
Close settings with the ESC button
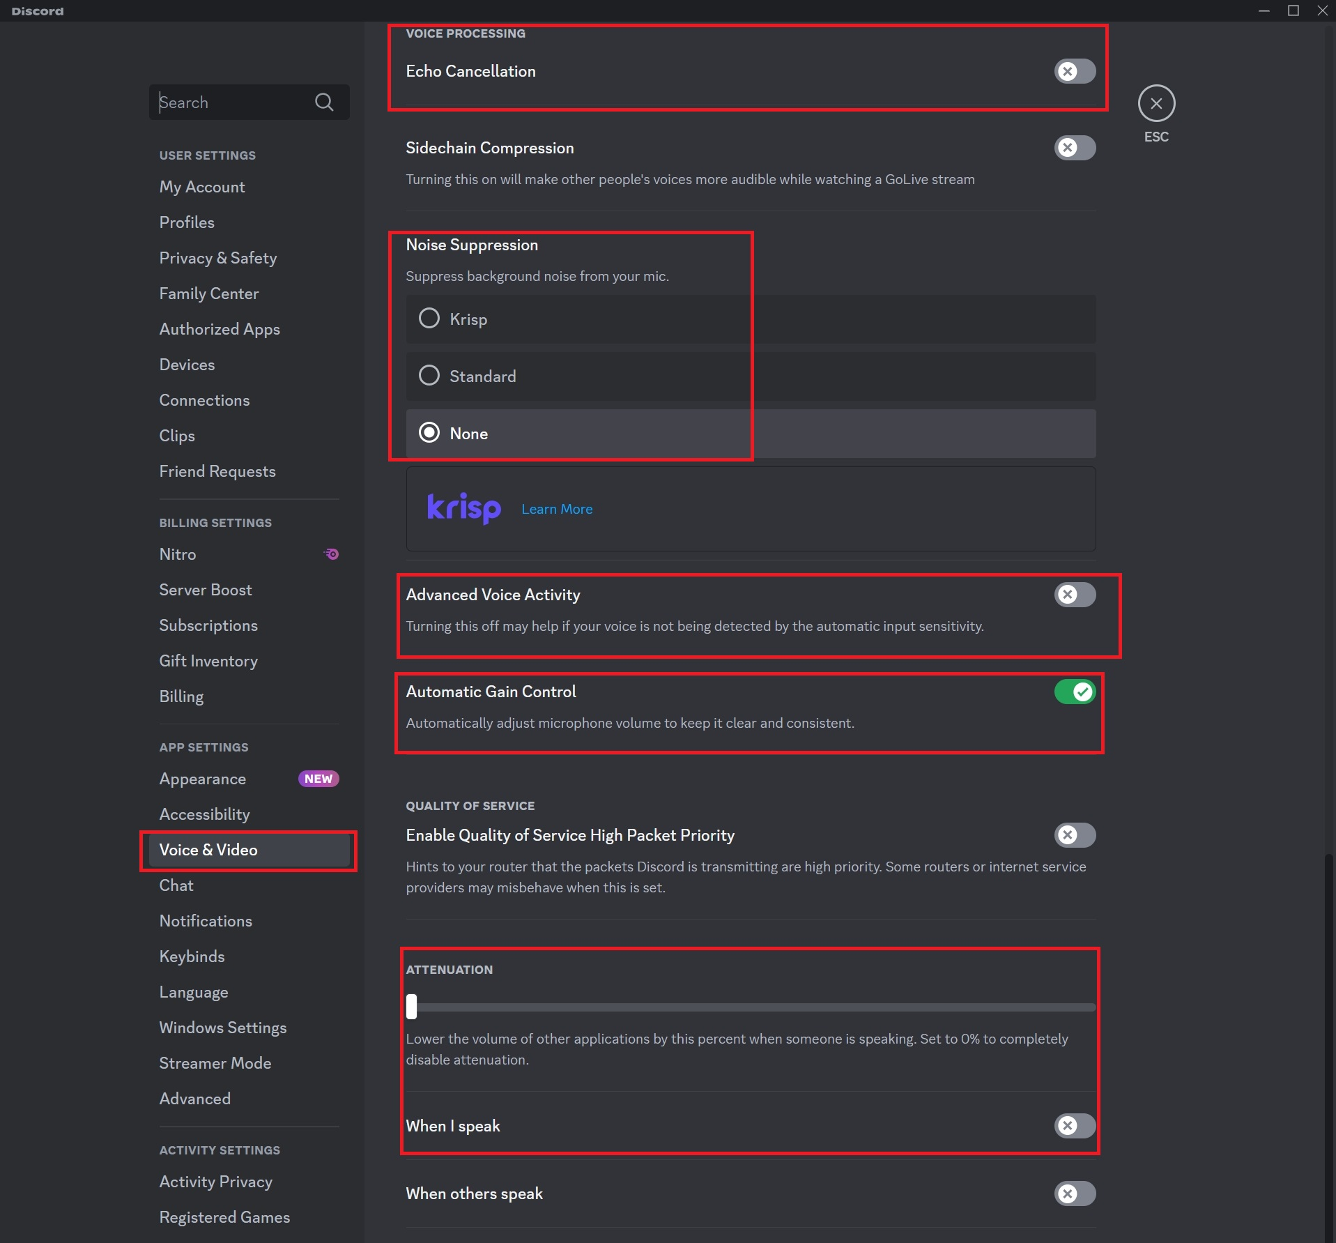[1156, 104]
